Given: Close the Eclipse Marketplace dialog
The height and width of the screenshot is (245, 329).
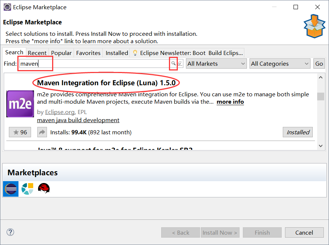Looking at the screenshot, I should coord(318,7).
